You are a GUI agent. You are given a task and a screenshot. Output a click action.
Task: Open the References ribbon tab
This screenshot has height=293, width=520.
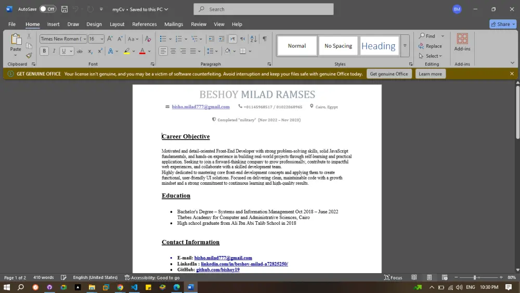coord(144,24)
